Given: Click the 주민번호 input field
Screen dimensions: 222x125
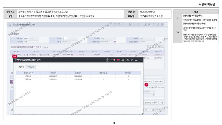Looking at the screenshot, I should point(31,39).
